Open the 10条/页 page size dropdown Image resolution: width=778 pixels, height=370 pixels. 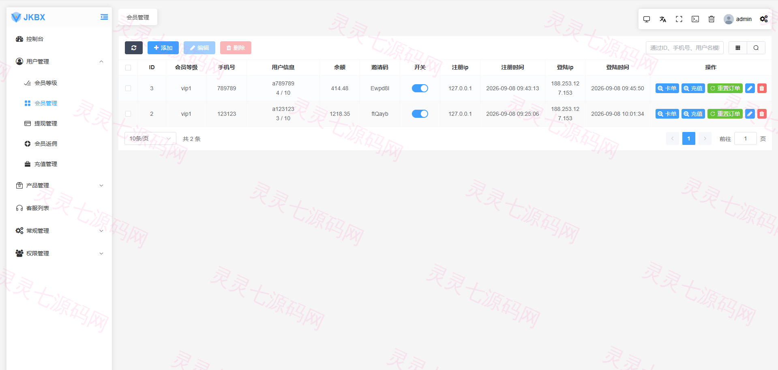pyautogui.click(x=150, y=138)
